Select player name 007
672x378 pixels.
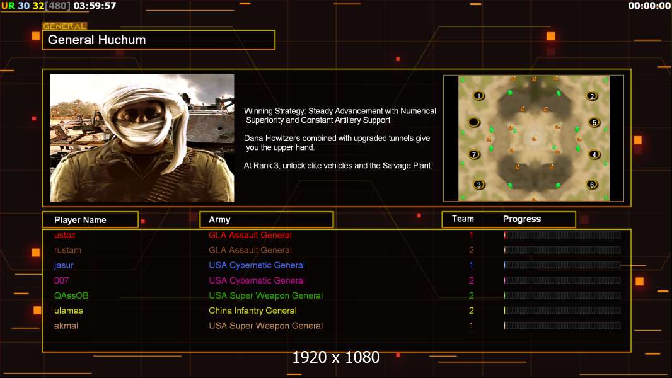(61, 280)
